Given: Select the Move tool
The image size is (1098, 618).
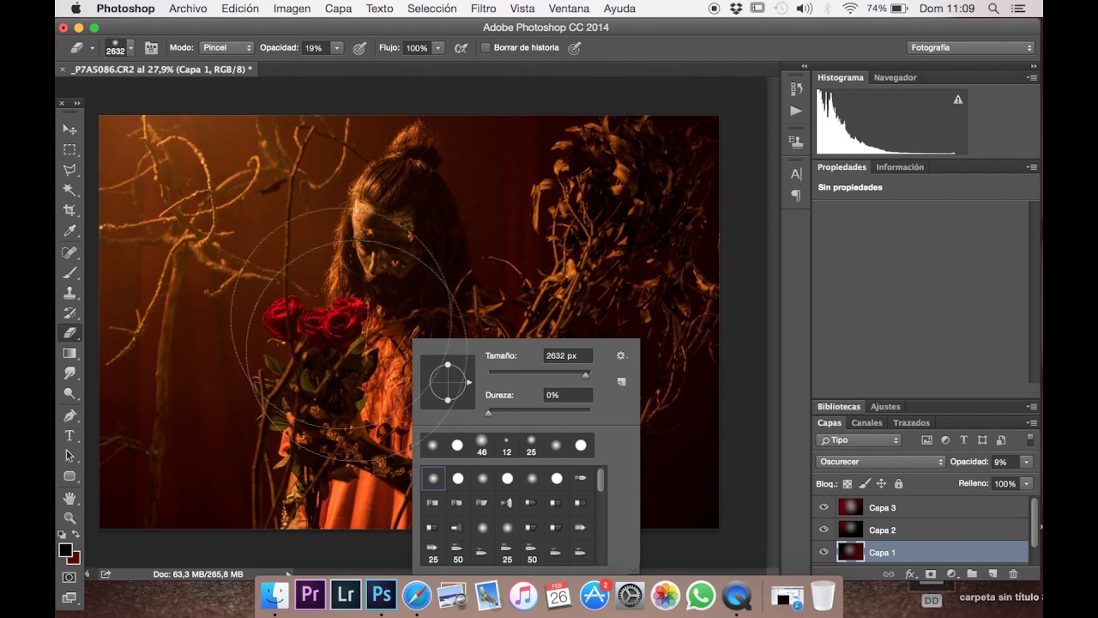Looking at the screenshot, I should pyautogui.click(x=70, y=130).
